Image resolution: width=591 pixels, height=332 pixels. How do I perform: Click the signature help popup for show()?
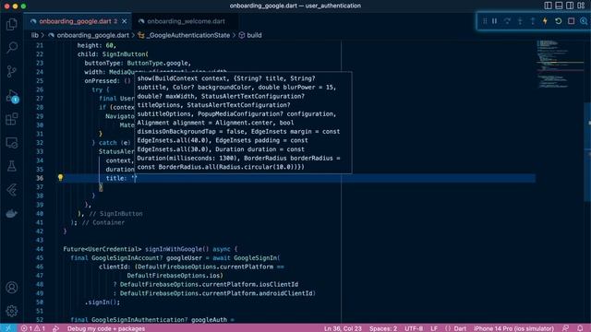click(x=243, y=123)
